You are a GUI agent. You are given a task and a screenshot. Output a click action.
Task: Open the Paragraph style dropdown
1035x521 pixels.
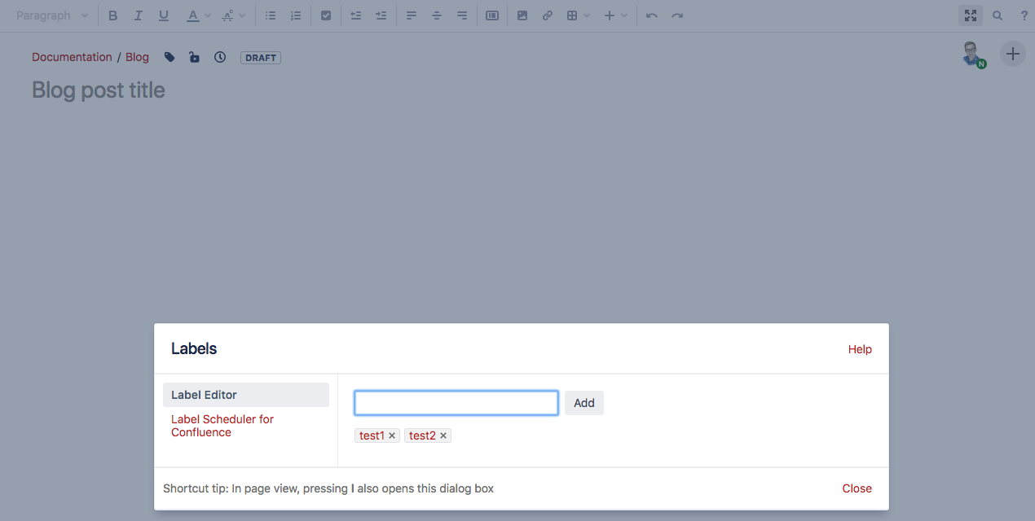[x=51, y=15]
